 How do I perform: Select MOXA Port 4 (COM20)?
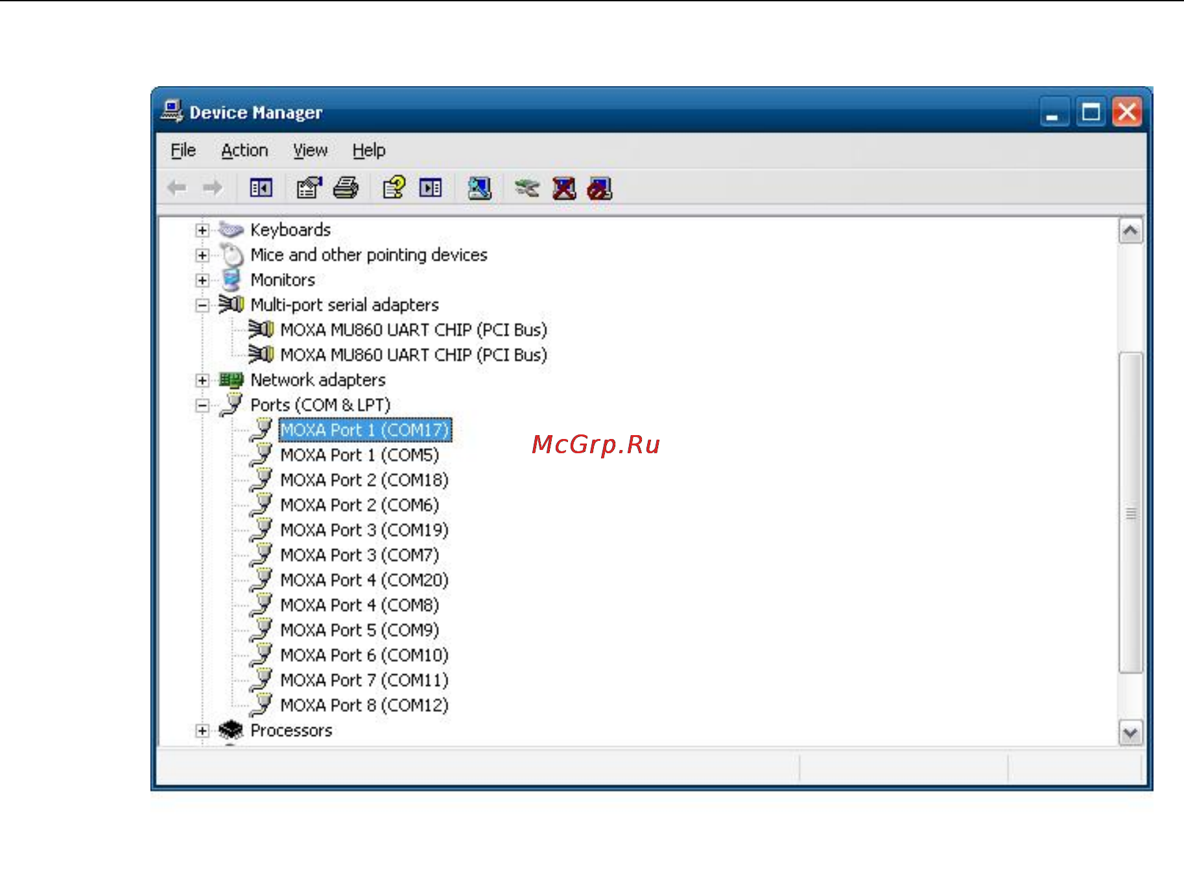(364, 580)
